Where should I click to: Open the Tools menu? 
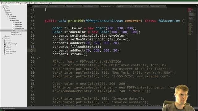pyautogui.click(x=31, y=3)
